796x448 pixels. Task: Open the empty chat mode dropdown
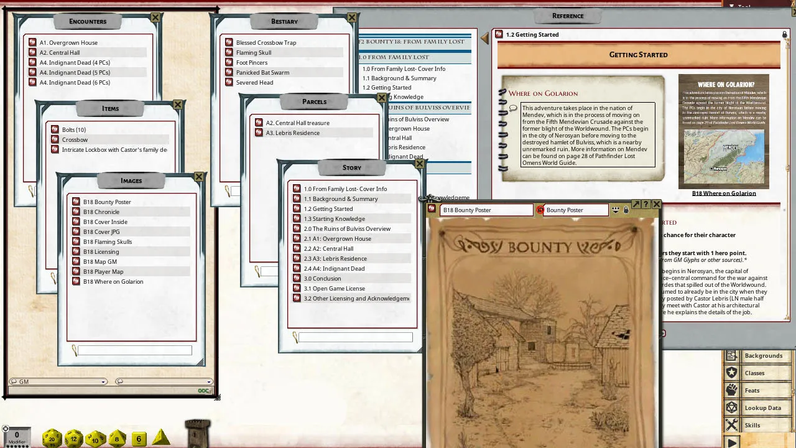click(x=164, y=381)
